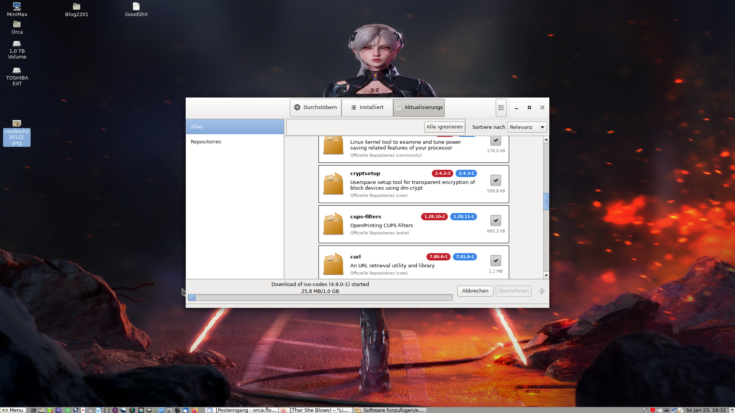Click the cups-filters package name

(365, 216)
